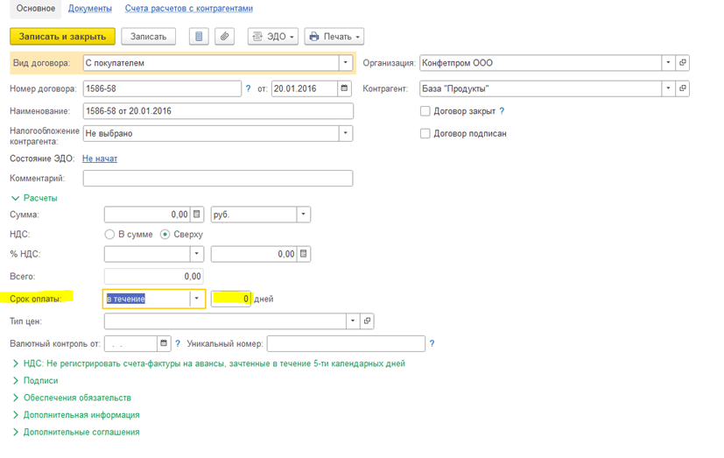The width and height of the screenshot is (724, 458).
Task: Expand the Дополнительные соглашения section
Action: 75,432
